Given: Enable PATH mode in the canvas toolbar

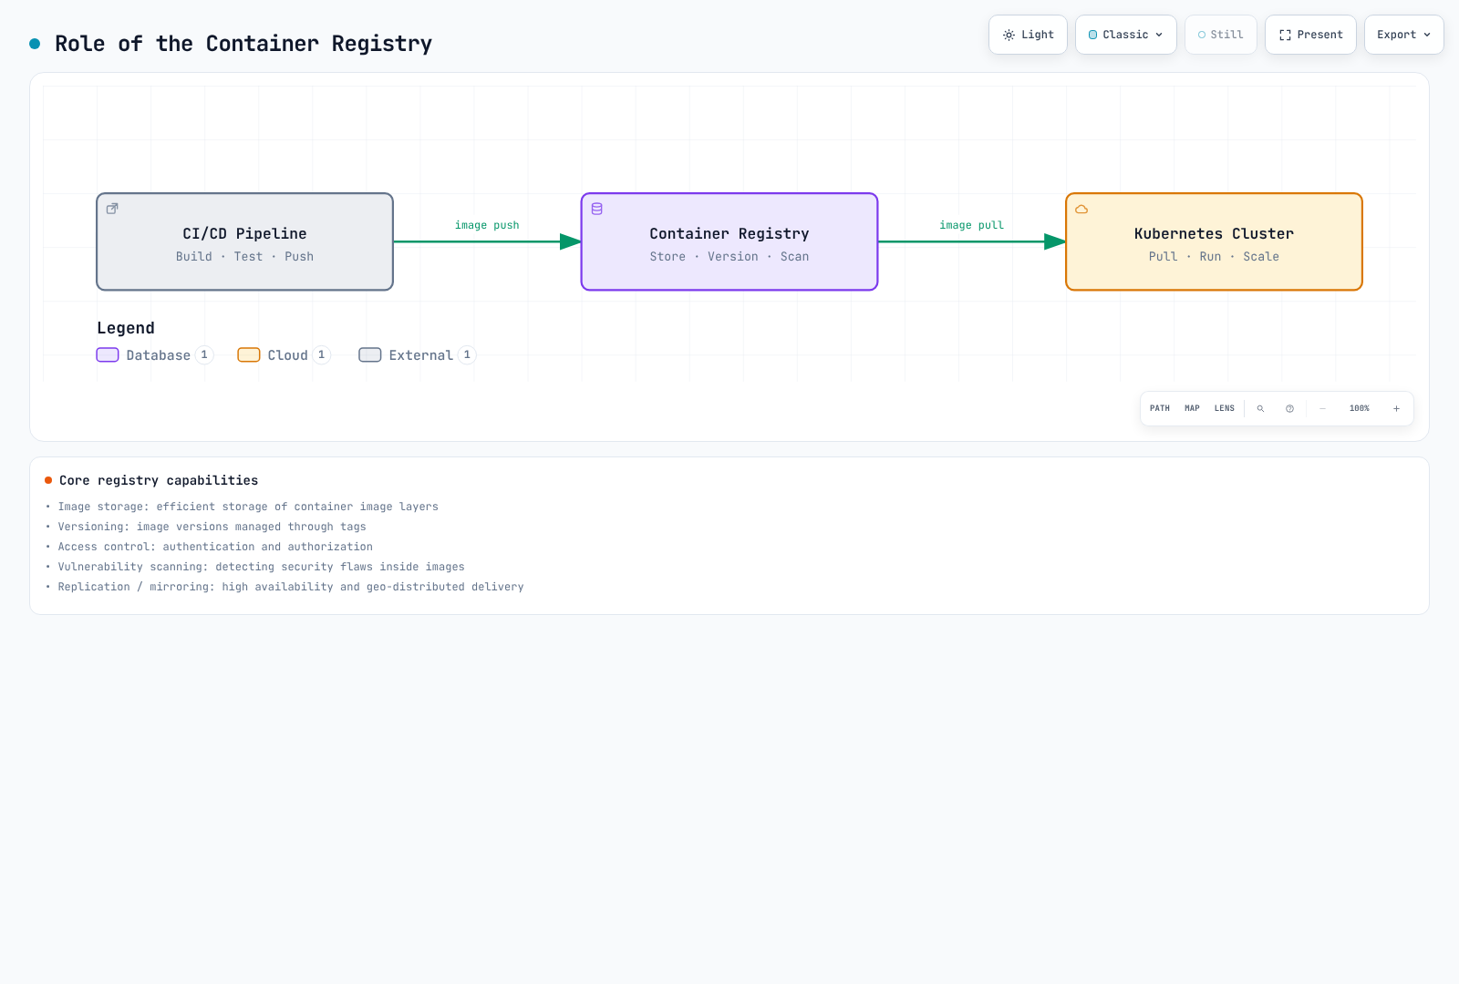Looking at the screenshot, I should click(1160, 408).
